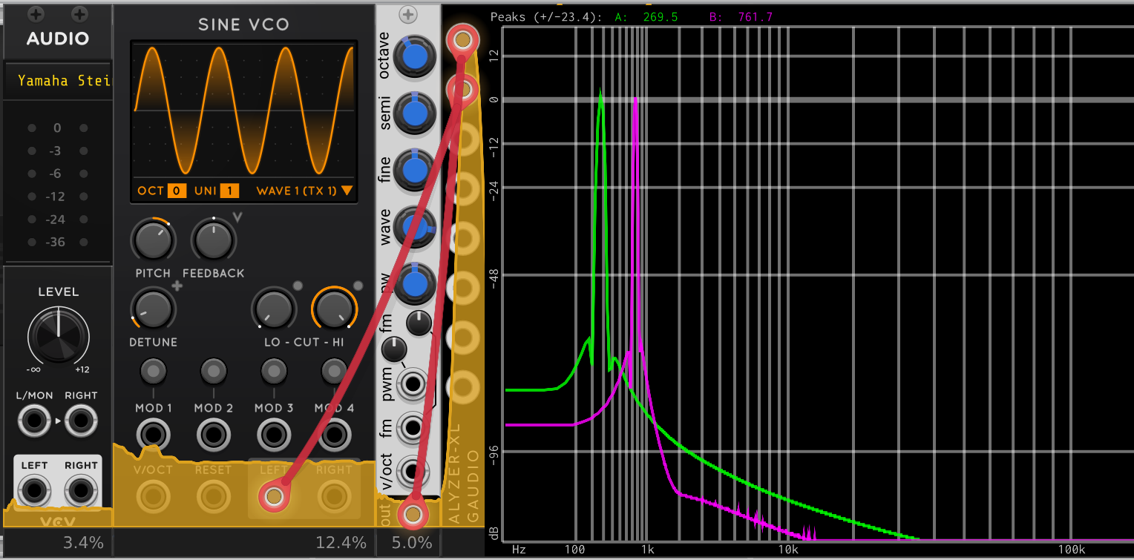Click the 5.0% CPU meter reading
This screenshot has width=1134, height=560.
pyautogui.click(x=411, y=542)
